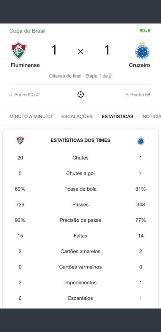Click the Chutes a gol statistic label
The width and height of the screenshot is (161, 332).
point(80,173)
